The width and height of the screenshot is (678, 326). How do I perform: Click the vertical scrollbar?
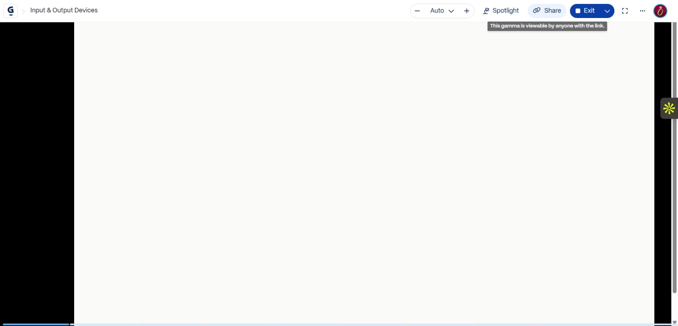(x=675, y=158)
